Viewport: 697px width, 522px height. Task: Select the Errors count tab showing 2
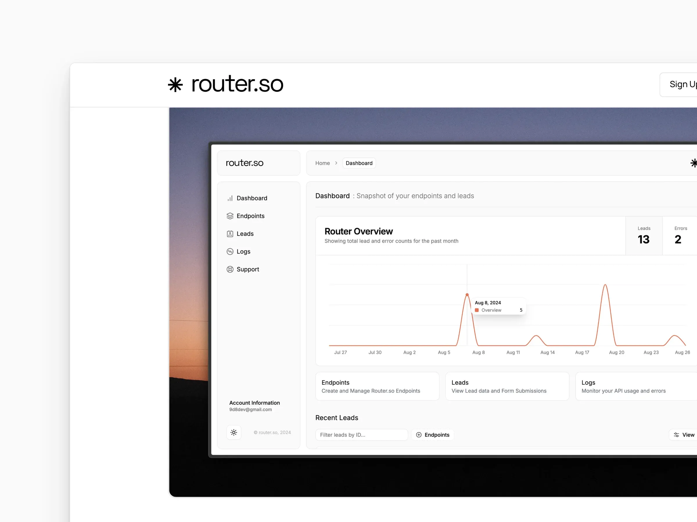click(x=680, y=236)
